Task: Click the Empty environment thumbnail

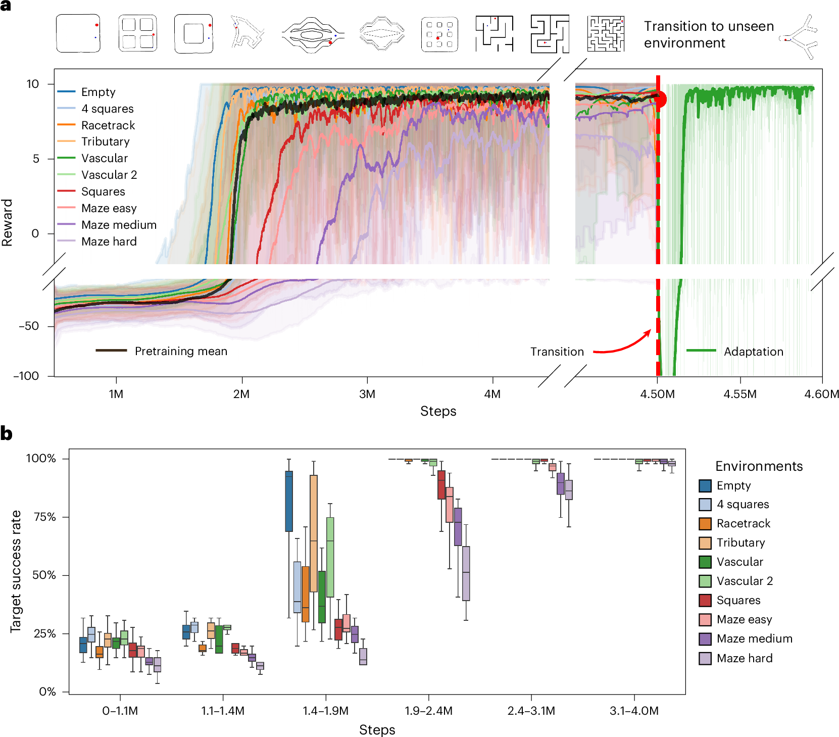Action: click(x=78, y=34)
